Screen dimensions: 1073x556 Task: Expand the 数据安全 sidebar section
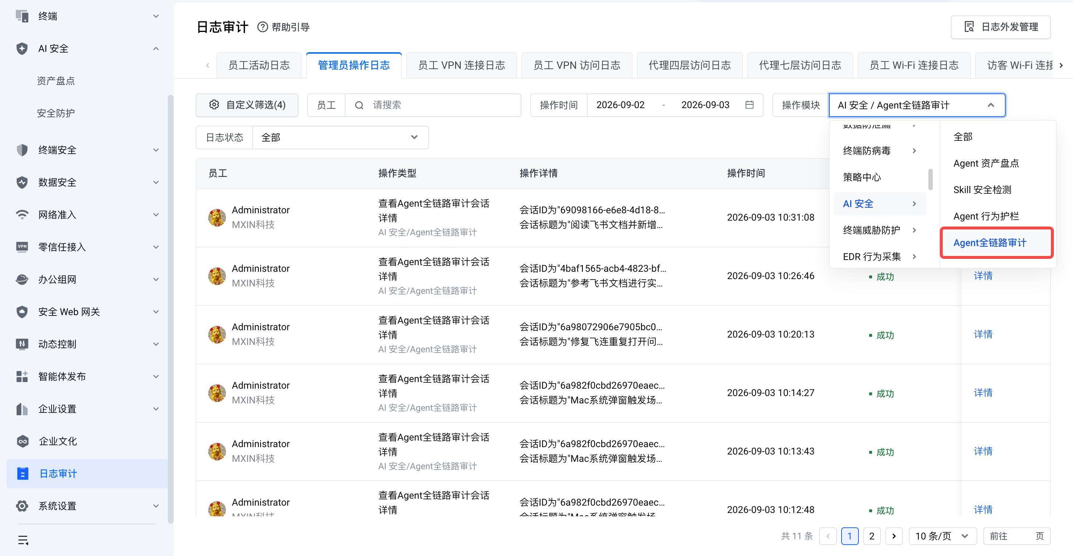(x=156, y=182)
